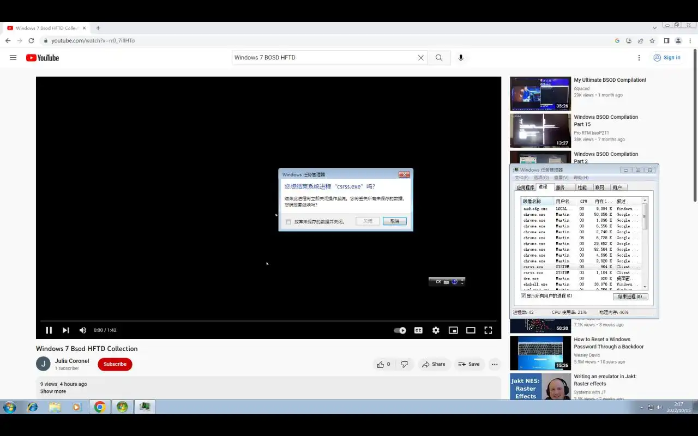The image size is (698, 436).
Task: Click the YouTube search input field
Action: 324,58
